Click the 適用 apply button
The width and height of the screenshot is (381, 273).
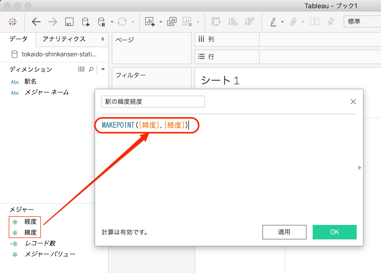(284, 232)
